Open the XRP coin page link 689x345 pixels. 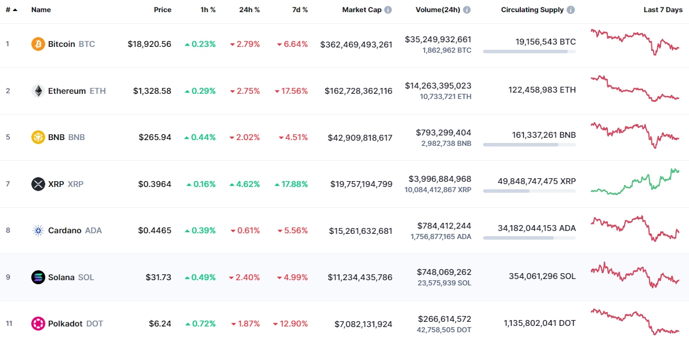pos(57,183)
